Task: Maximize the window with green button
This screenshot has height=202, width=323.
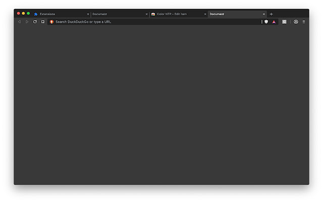Action: coord(28,14)
